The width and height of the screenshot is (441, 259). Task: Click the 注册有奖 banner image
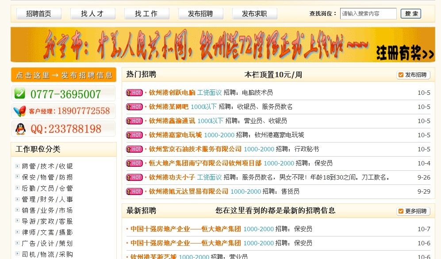pyautogui.click(x=223, y=44)
